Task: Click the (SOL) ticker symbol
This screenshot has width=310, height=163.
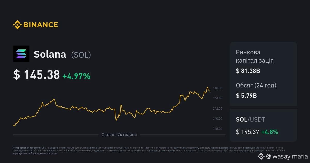Action: pos(81,55)
